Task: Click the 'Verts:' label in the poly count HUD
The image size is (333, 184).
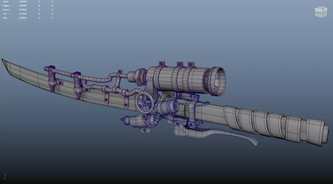Action: tap(6, 1)
